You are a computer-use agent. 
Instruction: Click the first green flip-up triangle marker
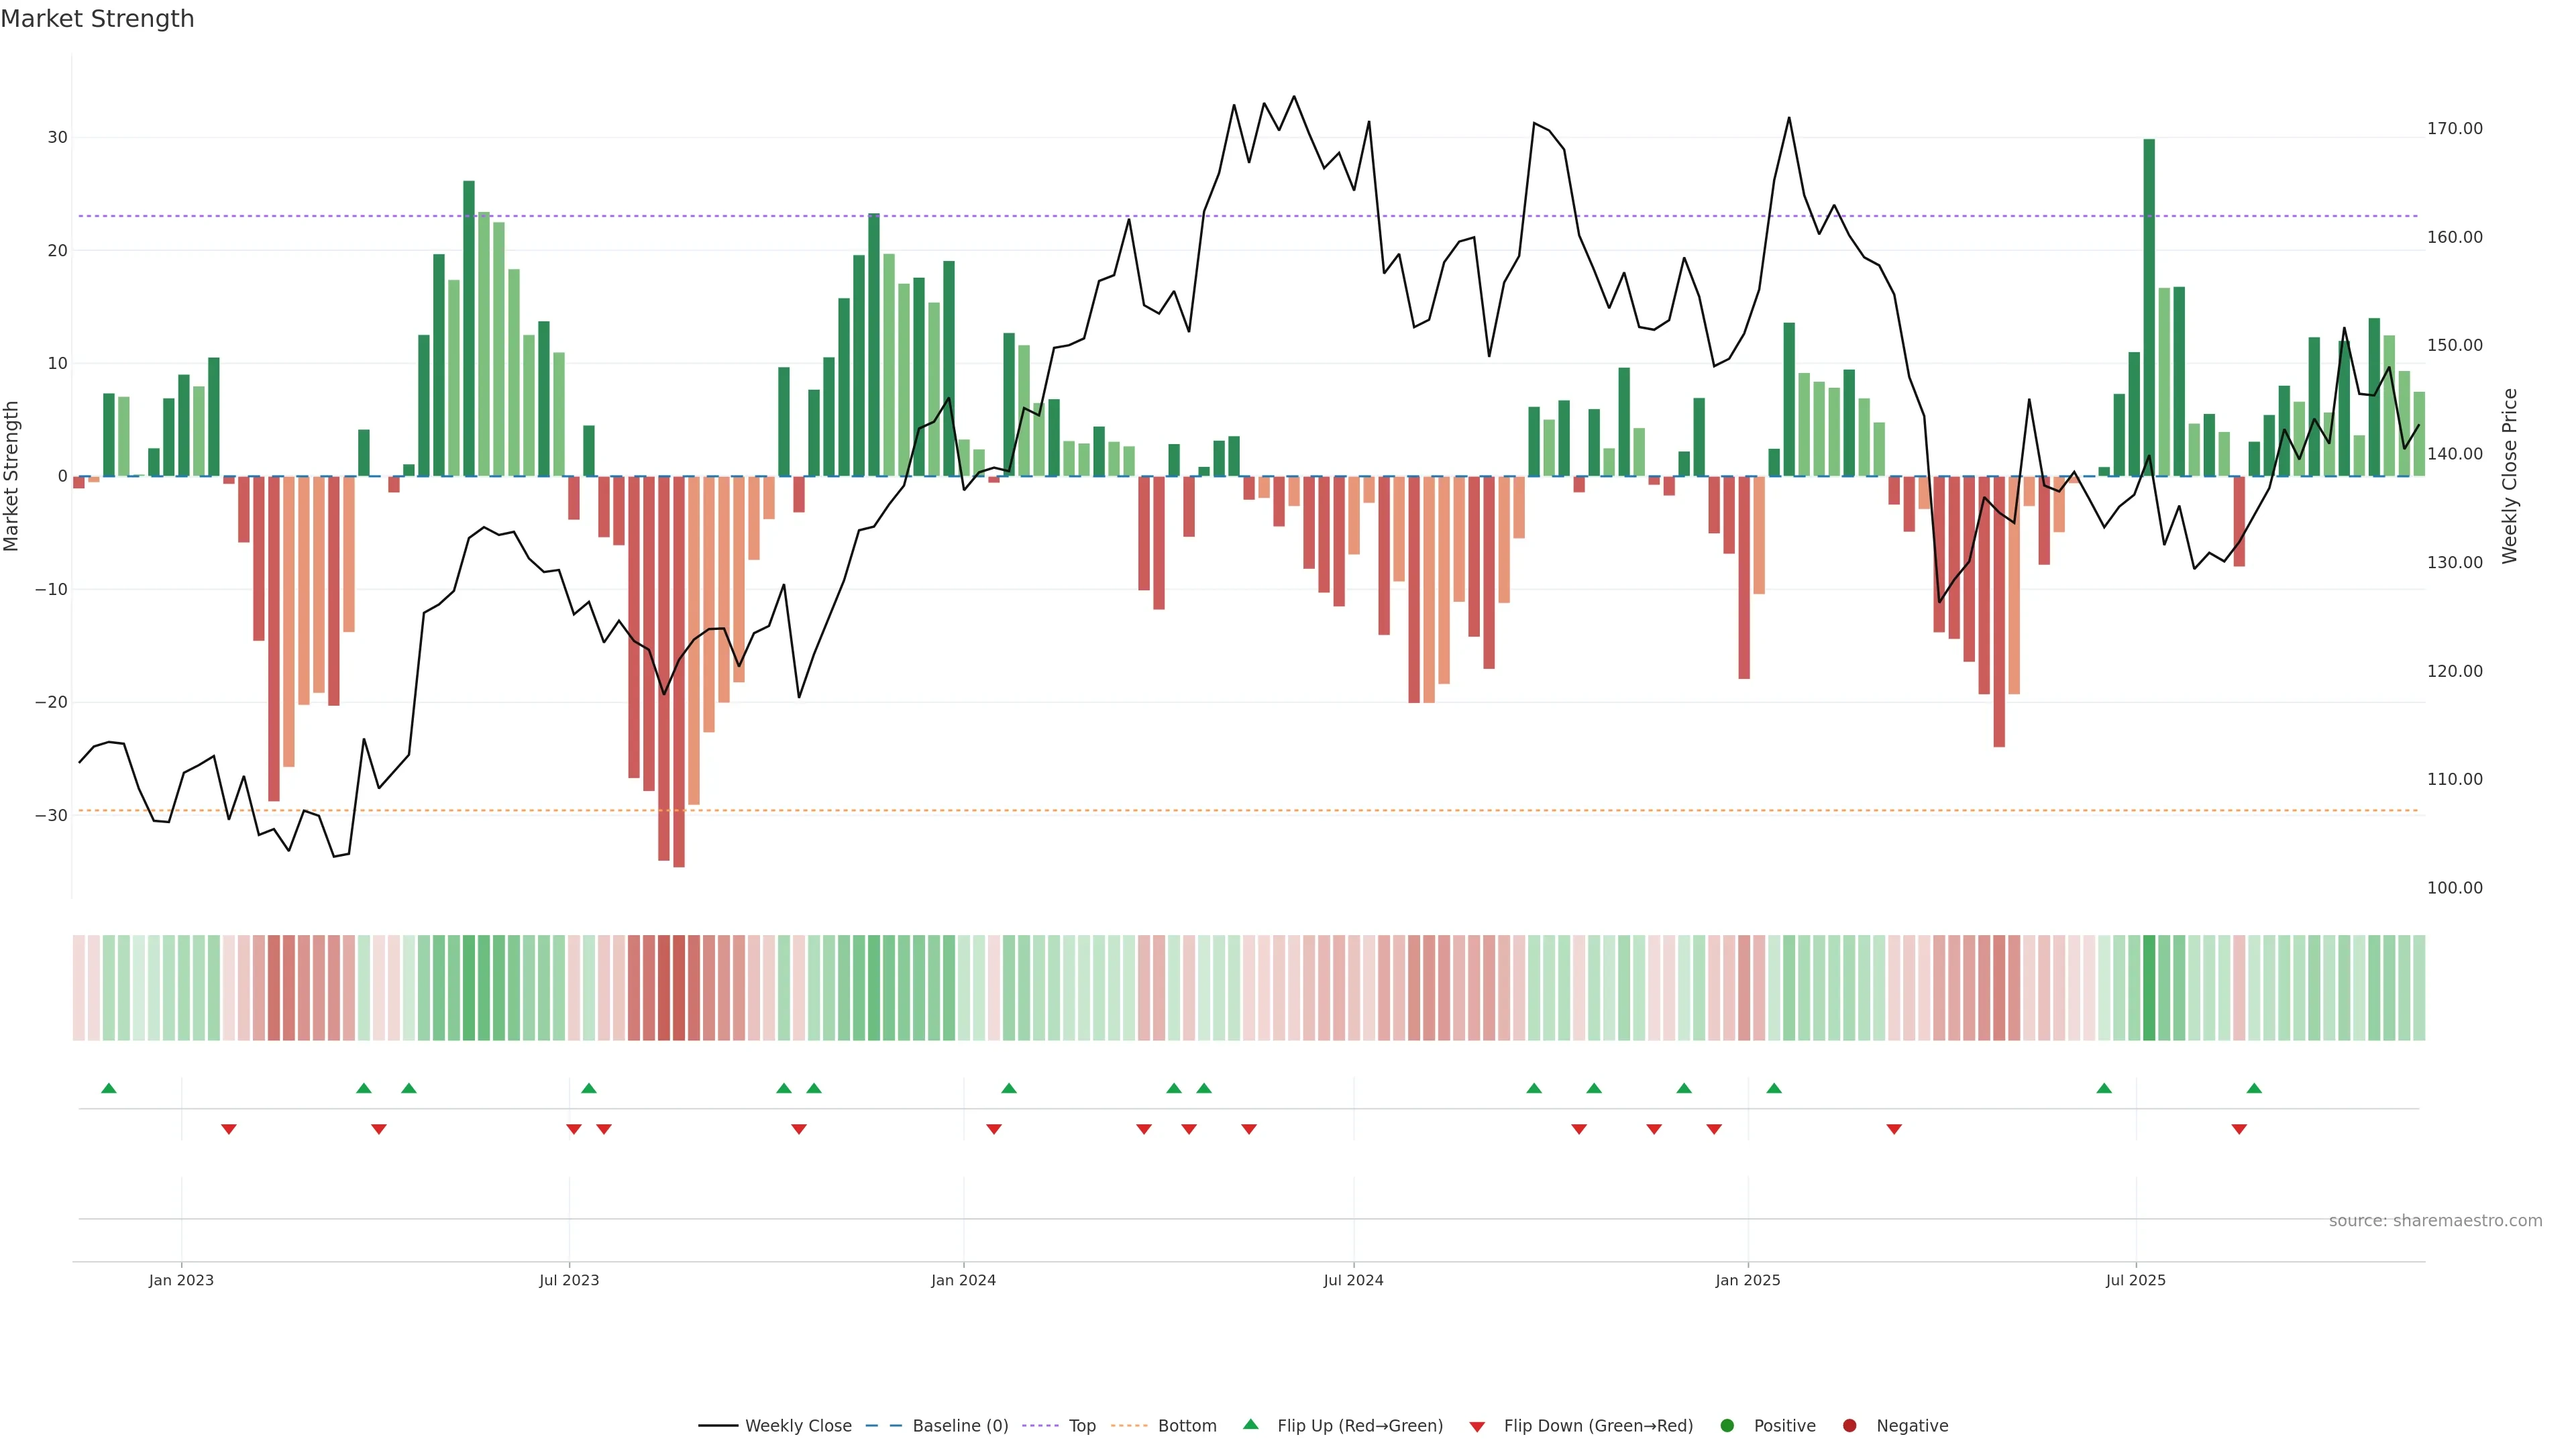109,1088
